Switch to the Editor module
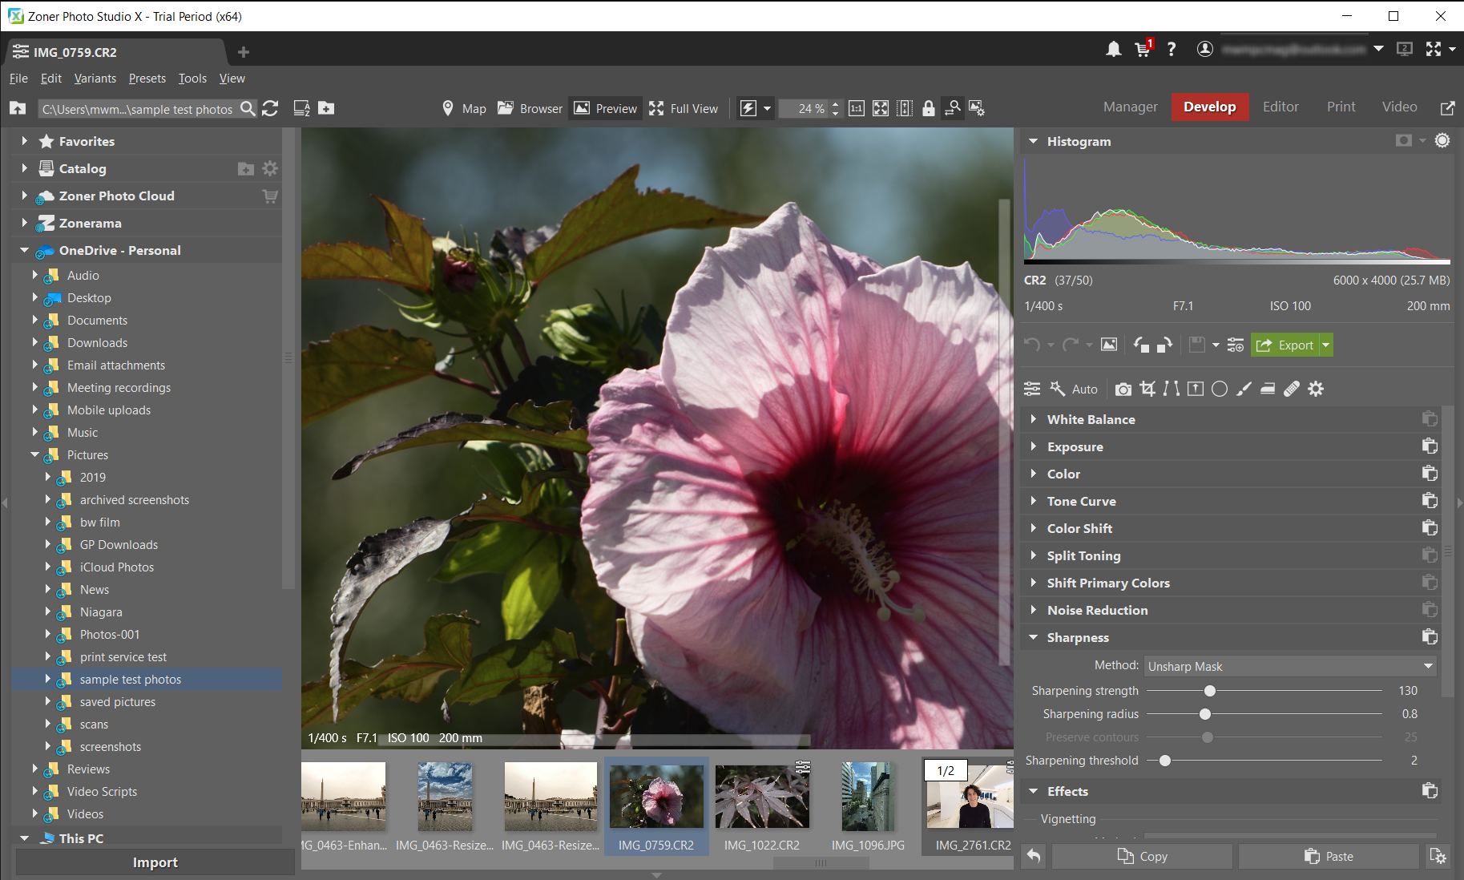Screen dimensions: 1464x880 (x=1280, y=106)
